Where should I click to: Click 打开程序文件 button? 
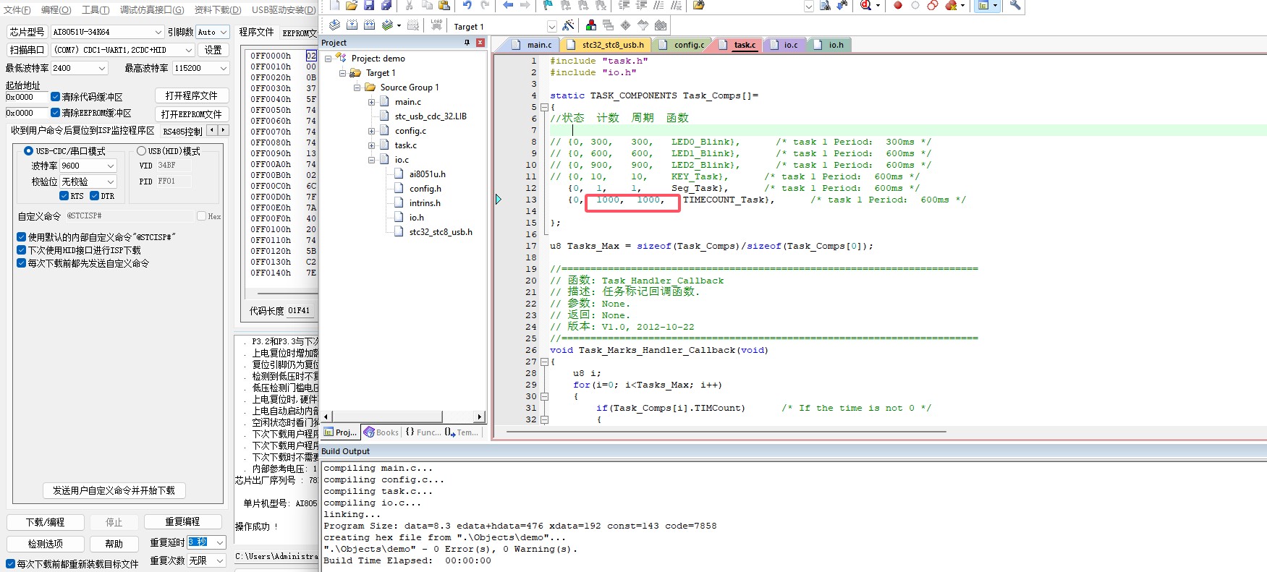(x=192, y=95)
